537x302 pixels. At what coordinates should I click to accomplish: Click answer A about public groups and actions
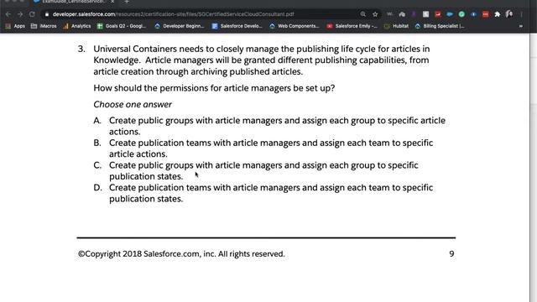[x=269, y=126]
